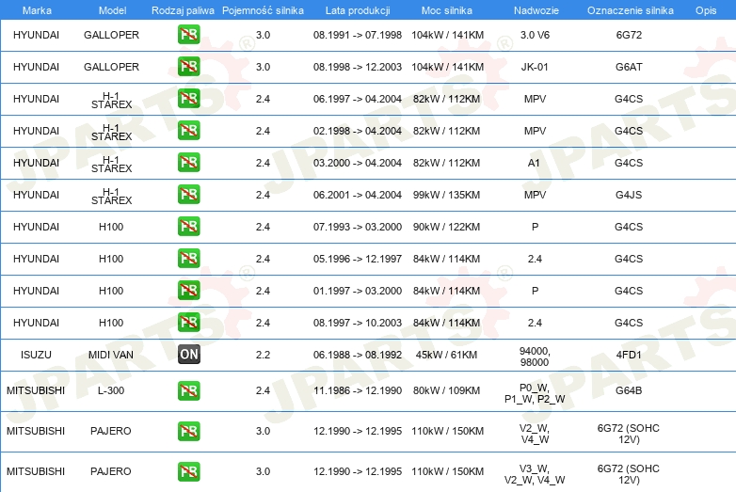
Task: Click the Nadwozie column header
Action: point(536,10)
